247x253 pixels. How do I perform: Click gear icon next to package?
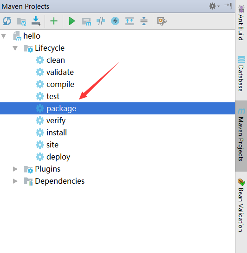click(x=40, y=108)
